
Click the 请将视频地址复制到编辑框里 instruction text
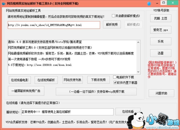56,17
